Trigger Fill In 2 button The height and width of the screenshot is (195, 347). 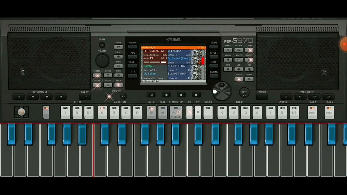[x=234, y=112]
